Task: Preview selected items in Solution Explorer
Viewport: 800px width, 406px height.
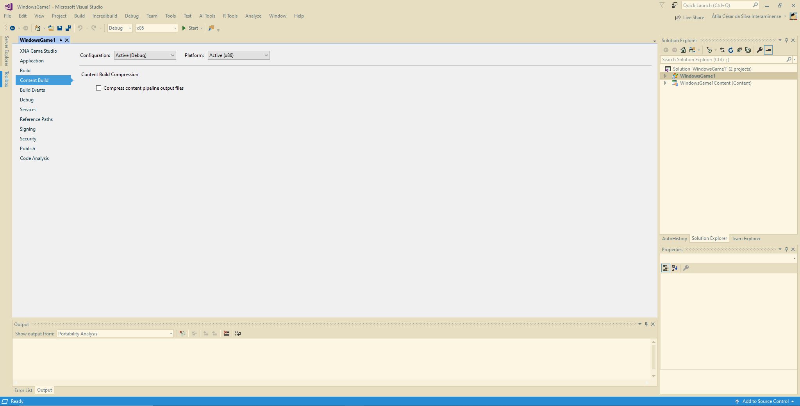Action: click(768, 50)
